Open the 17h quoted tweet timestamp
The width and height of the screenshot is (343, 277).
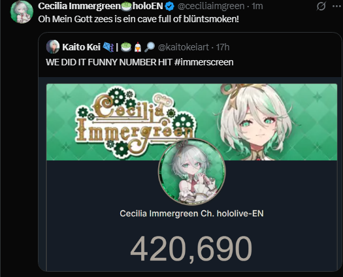(223, 47)
